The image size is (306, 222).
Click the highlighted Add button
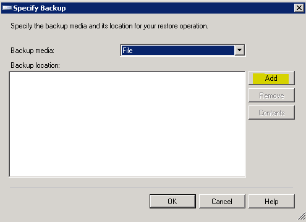coord(271,78)
